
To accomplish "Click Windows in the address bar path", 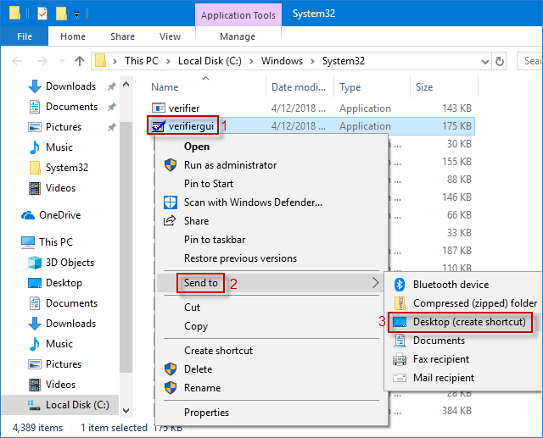I will tap(282, 61).
